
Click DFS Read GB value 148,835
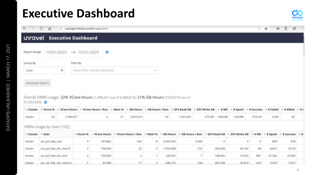220,156
